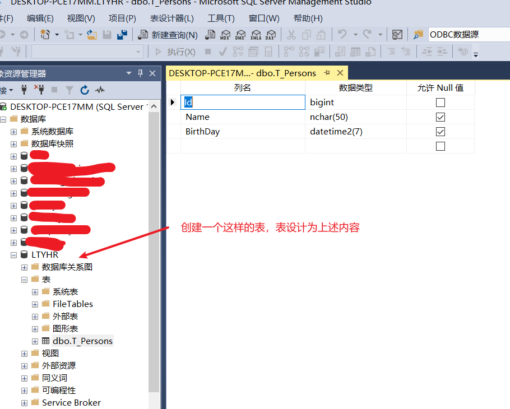Screen dimensions: 510x409
Task: Click the Open File folder icon
Action: [x=92, y=35]
